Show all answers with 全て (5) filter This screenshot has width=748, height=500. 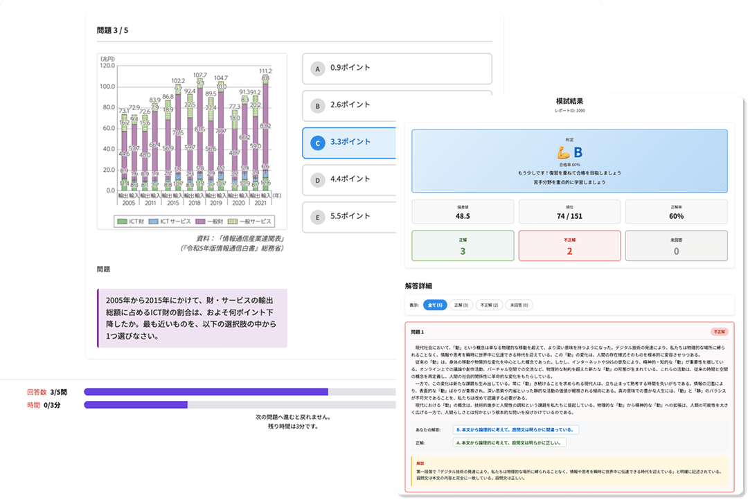[x=435, y=305]
